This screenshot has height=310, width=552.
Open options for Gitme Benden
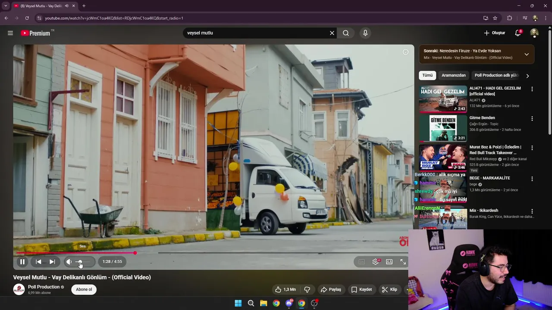point(532,118)
